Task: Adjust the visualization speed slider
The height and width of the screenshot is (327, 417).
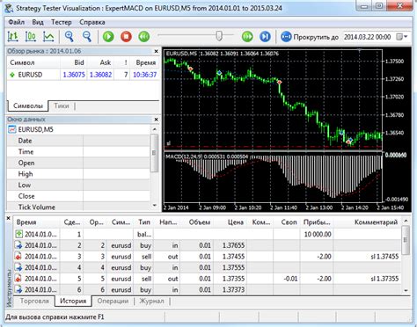Action: [x=219, y=36]
